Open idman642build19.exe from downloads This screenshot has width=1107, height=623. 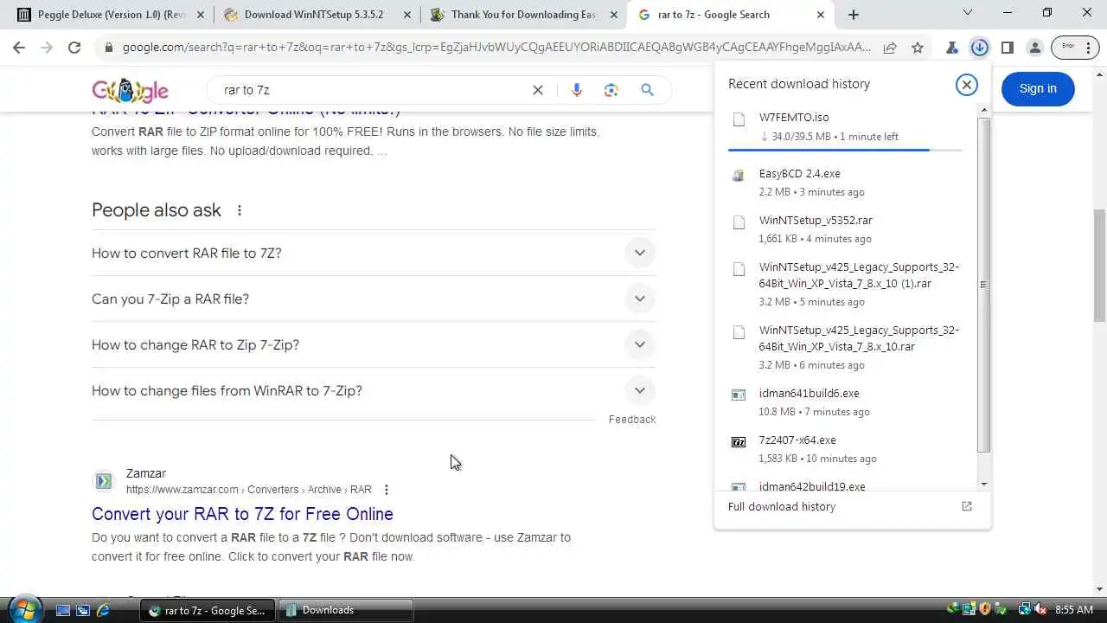(x=812, y=487)
